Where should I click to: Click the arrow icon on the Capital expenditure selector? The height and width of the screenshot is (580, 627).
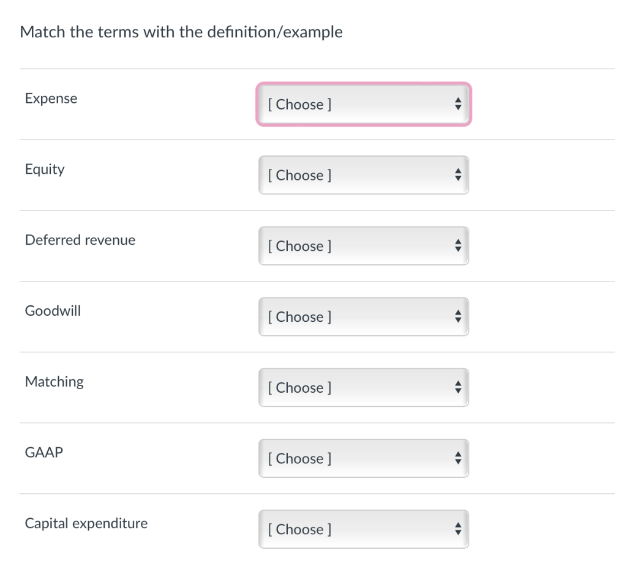pyautogui.click(x=458, y=529)
